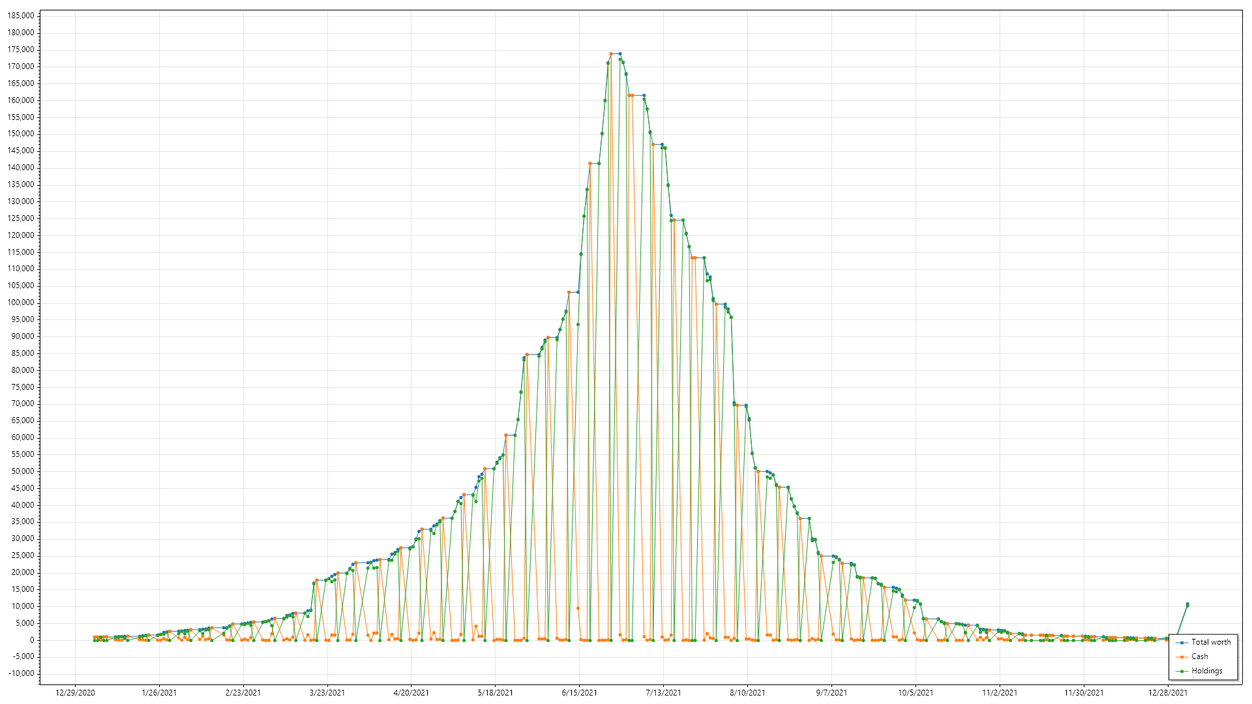This screenshot has height=704, width=1252.
Task: Click the green Holdings legend marker
Action: point(1182,671)
